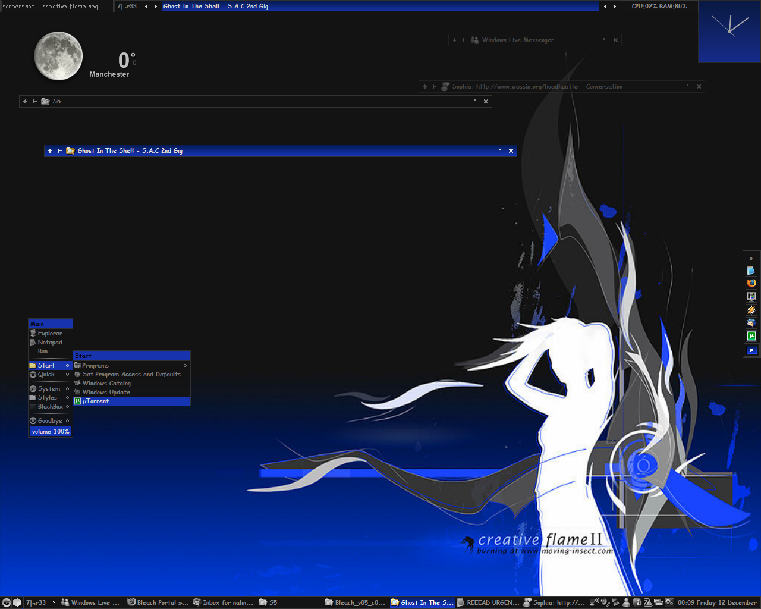Click the round 'a' tray icon
Image resolution: width=761 pixels, height=609 pixels.
point(637,602)
